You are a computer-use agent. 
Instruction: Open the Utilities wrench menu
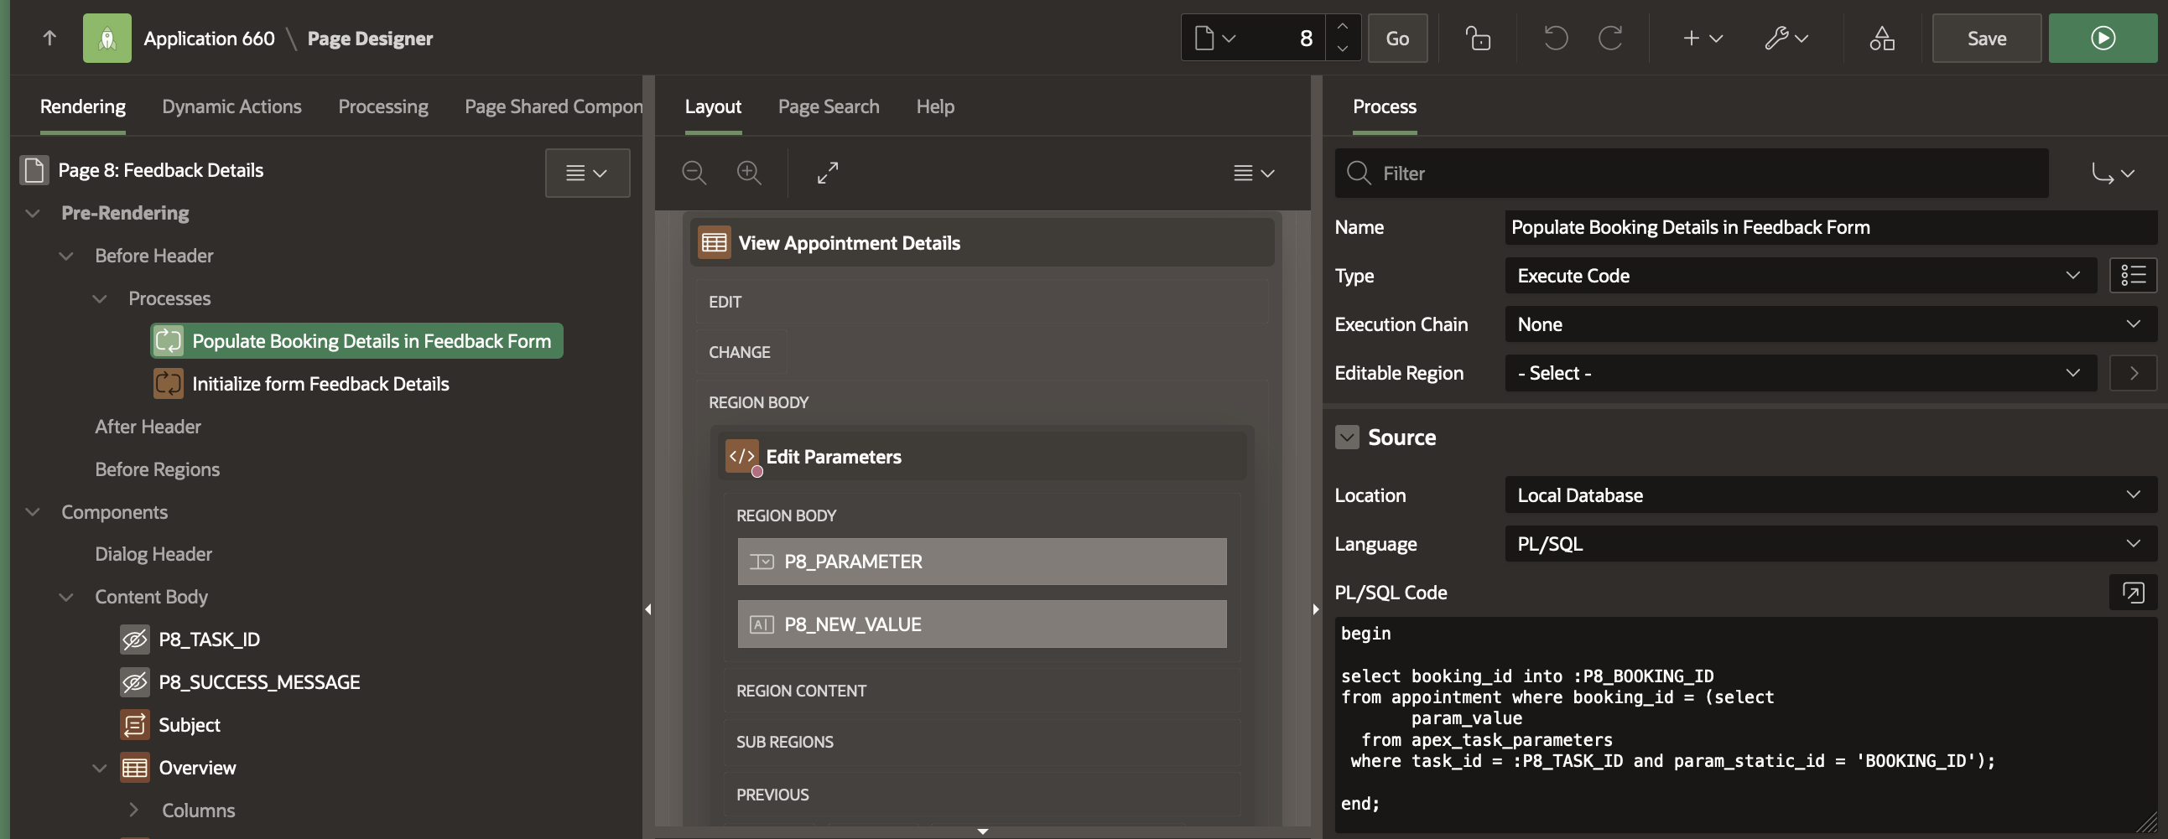[x=1786, y=38]
